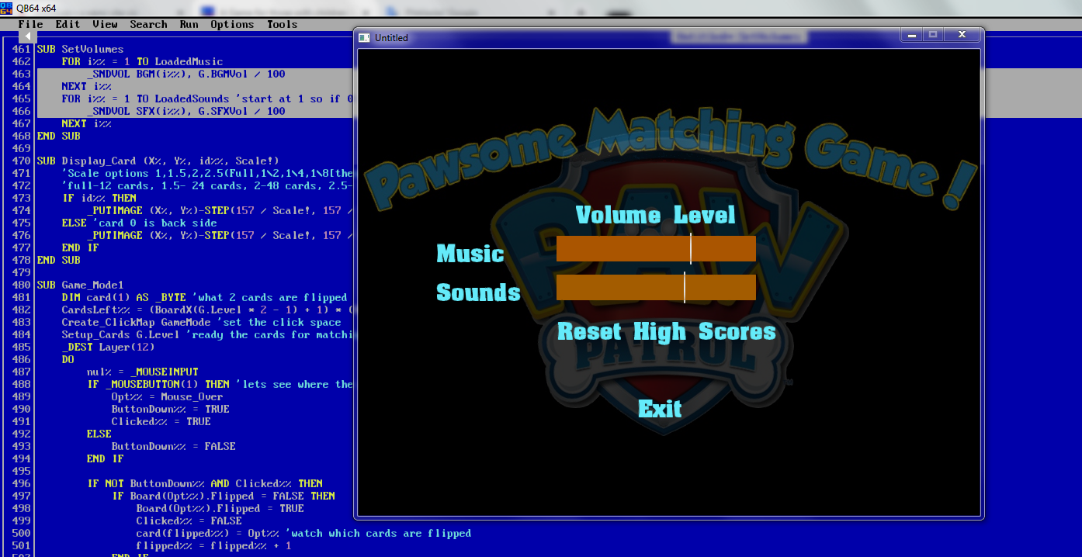
Task: Click the "Opt%% = Mouse_Over" code line
Action: (x=167, y=396)
